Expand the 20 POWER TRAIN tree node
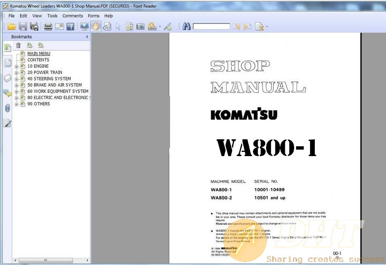 pyautogui.click(x=16, y=73)
